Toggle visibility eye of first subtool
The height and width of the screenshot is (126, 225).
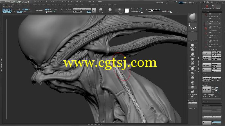(x=219, y=14)
